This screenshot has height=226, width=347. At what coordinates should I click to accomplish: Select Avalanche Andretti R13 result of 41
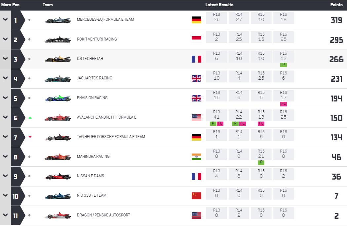point(217,115)
